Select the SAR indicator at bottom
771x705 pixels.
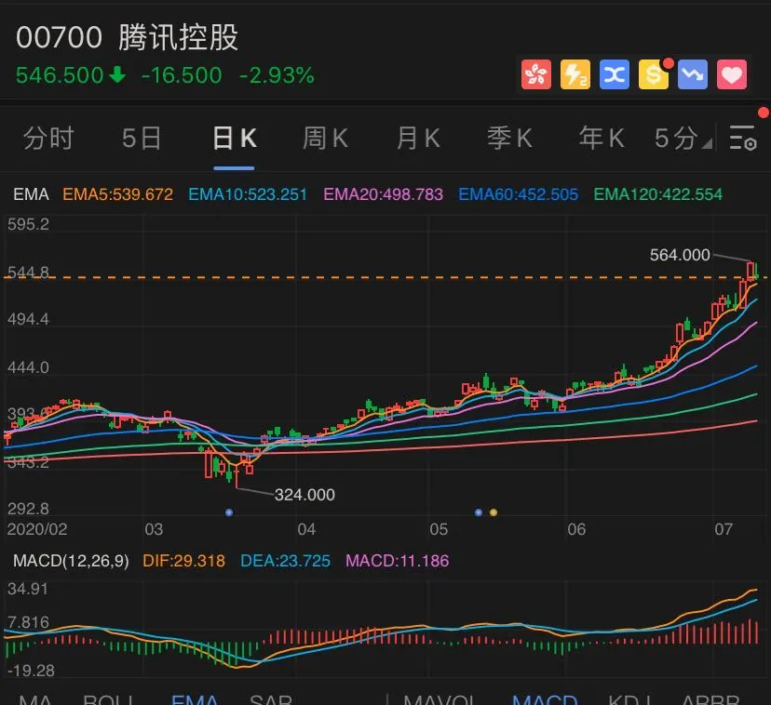[x=271, y=698]
